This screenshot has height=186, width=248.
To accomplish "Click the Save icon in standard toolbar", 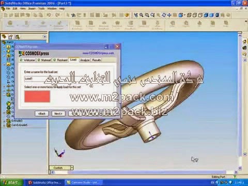I will click(17, 15).
